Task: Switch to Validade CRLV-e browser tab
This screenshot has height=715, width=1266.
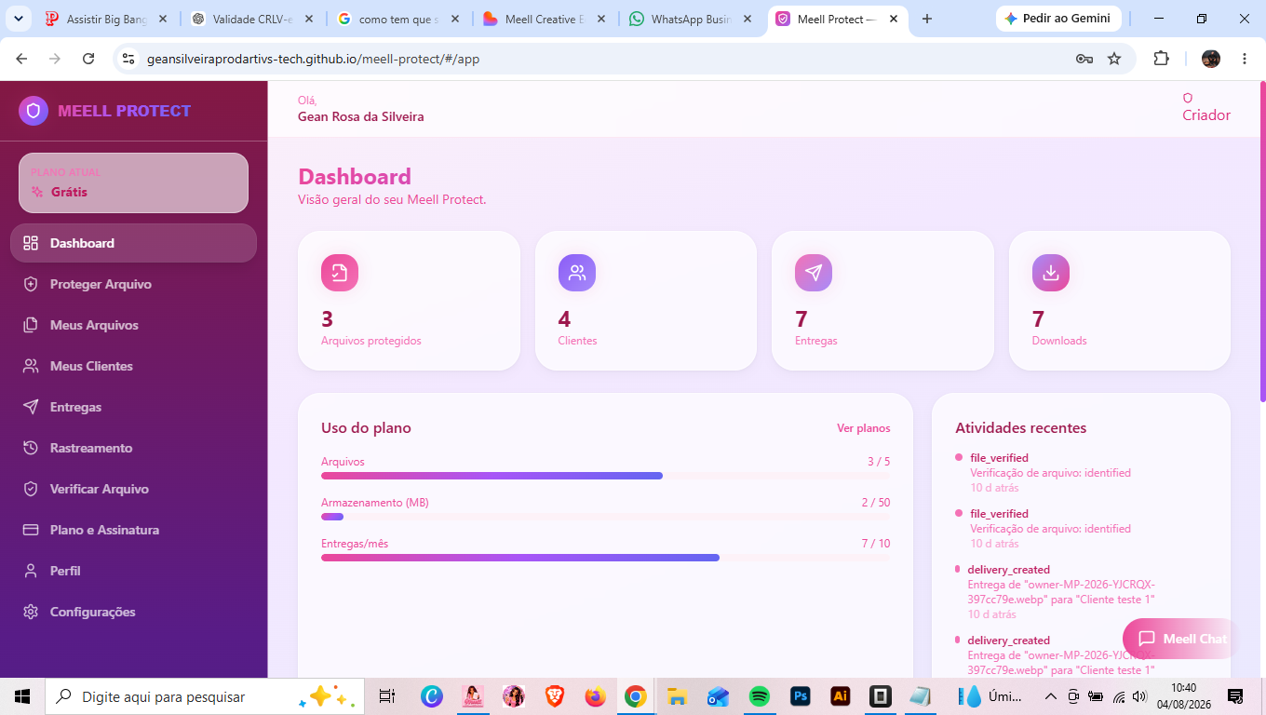Action: click(x=253, y=19)
